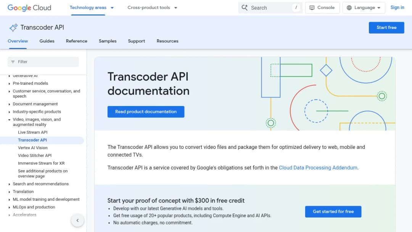Image resolution: width=412 pixels, height=232 pixels.
Task: Collapse the sidebar with the chevron button
Action: pyautogui.click(x=77, y=221)
